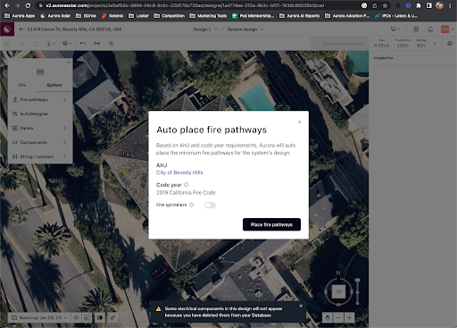Open the System design mode dropdown
The width and height of the screenshot is (457, 328).
point(245,29)
